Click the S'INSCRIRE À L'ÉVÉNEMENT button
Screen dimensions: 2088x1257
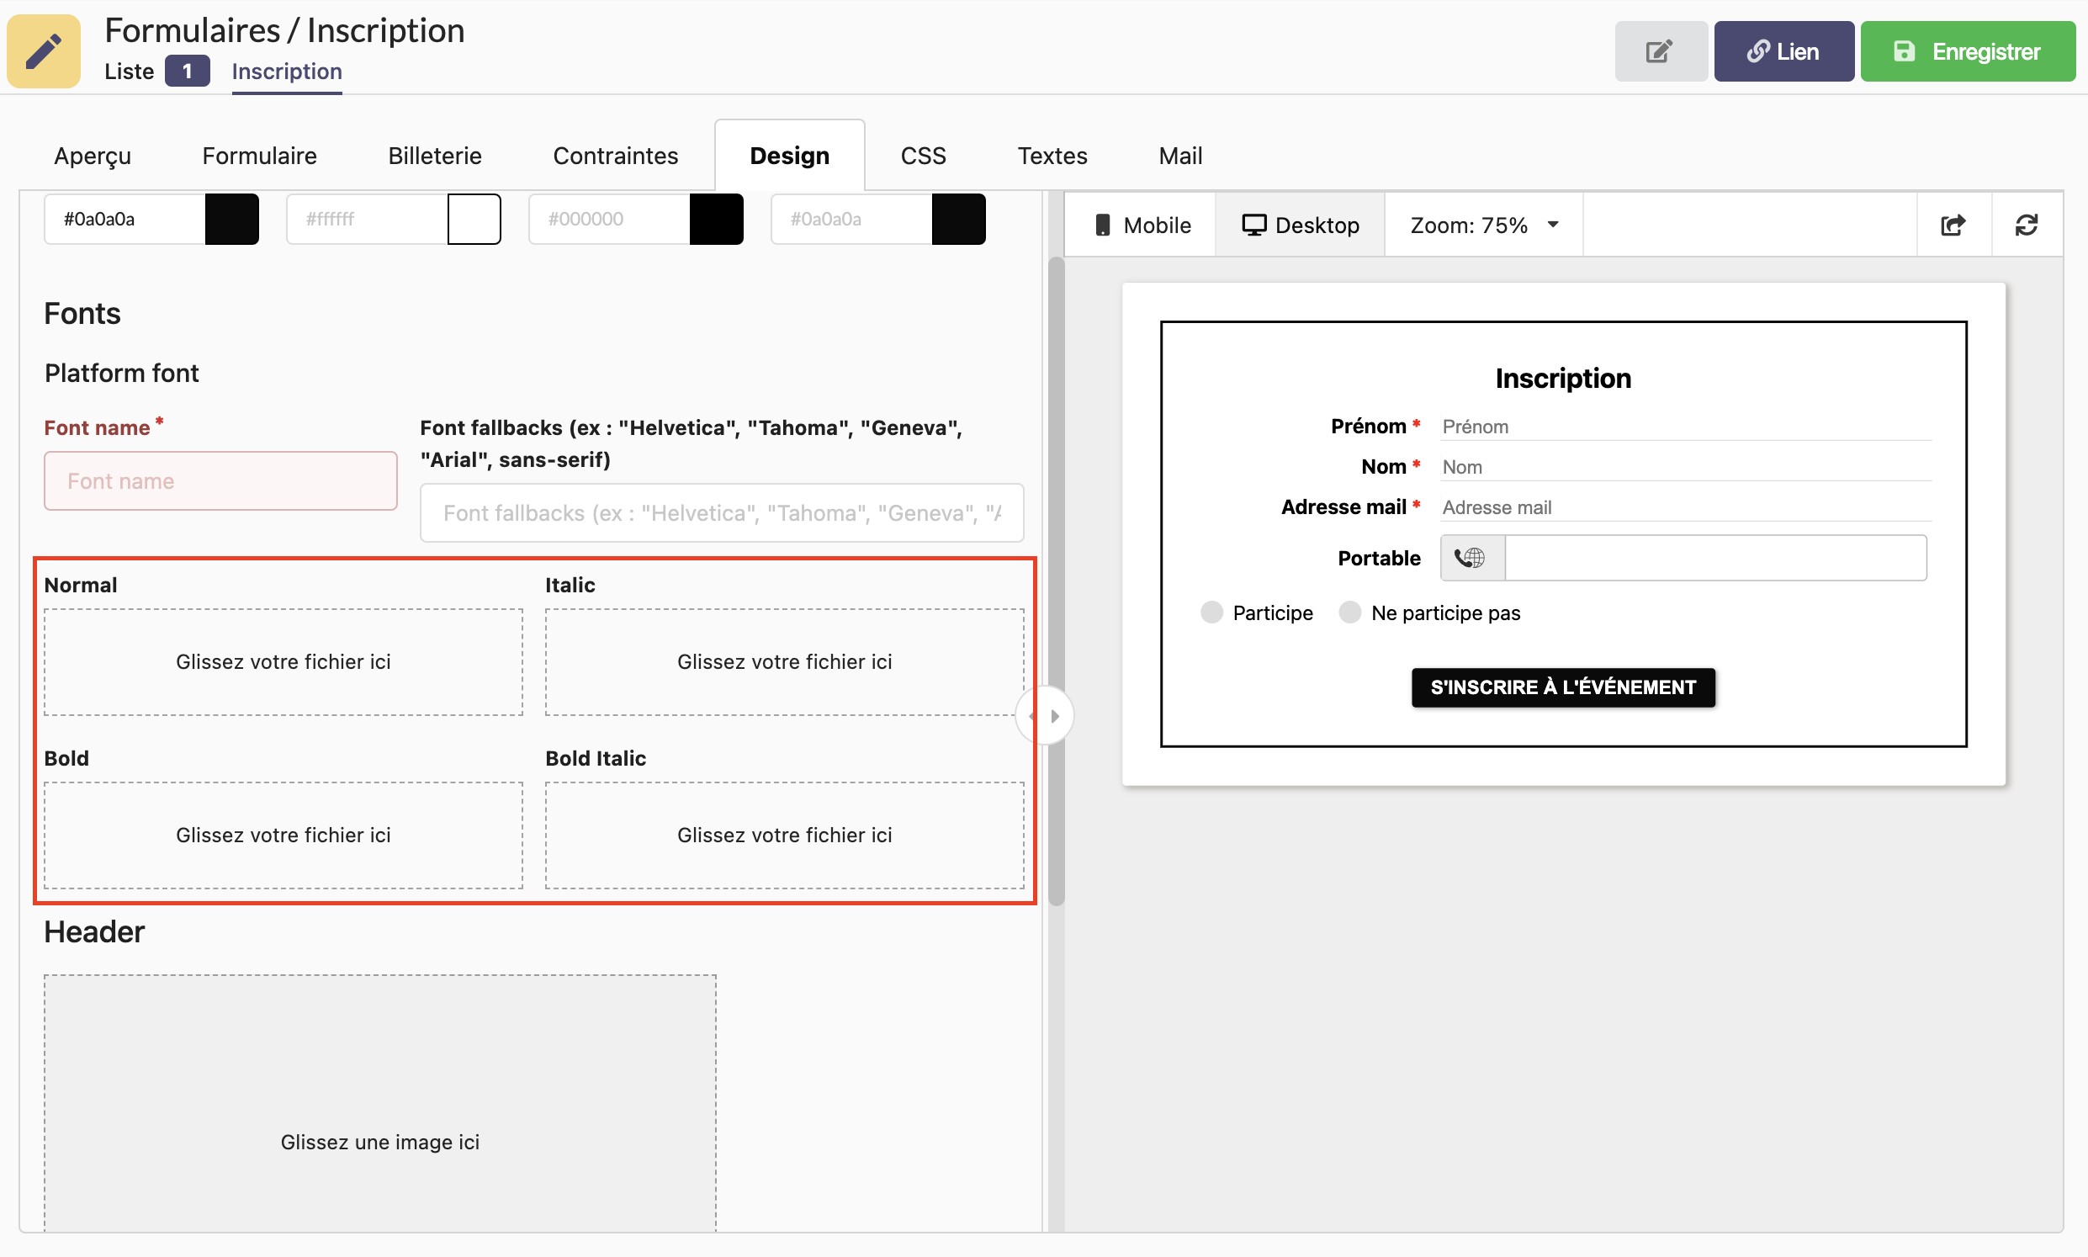click(1562, 687)
